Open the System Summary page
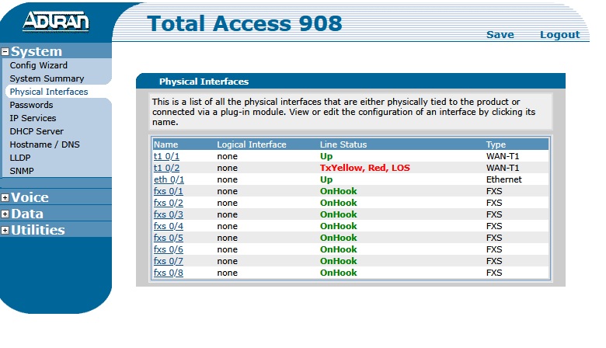The width and height of the screenshot is (606, 348). (47, 78)
